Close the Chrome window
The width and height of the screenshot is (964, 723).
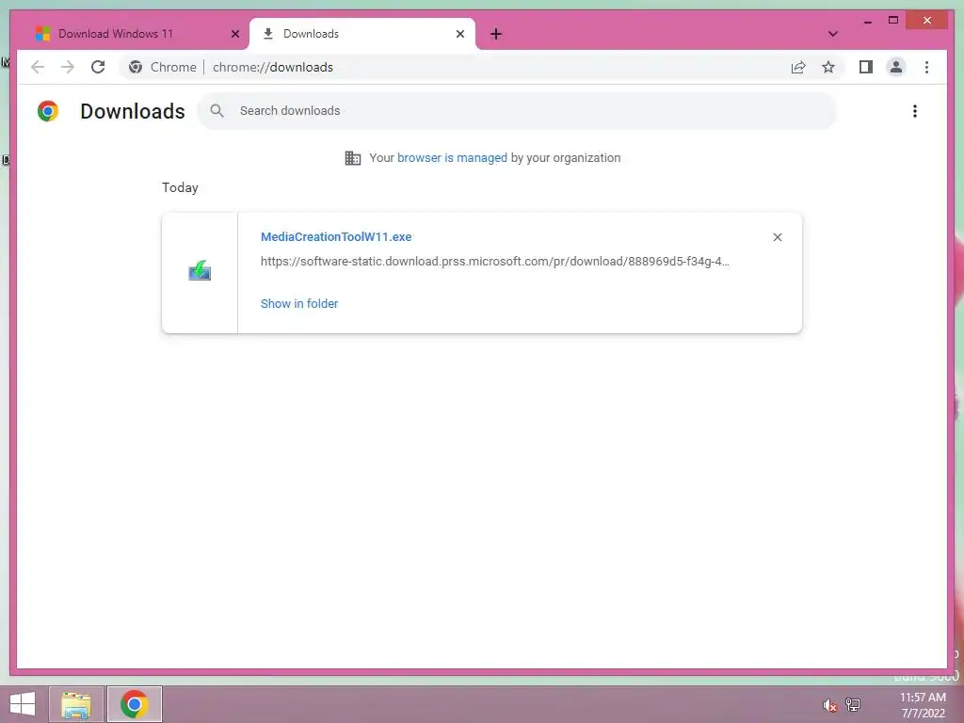(x=927, y=21)
